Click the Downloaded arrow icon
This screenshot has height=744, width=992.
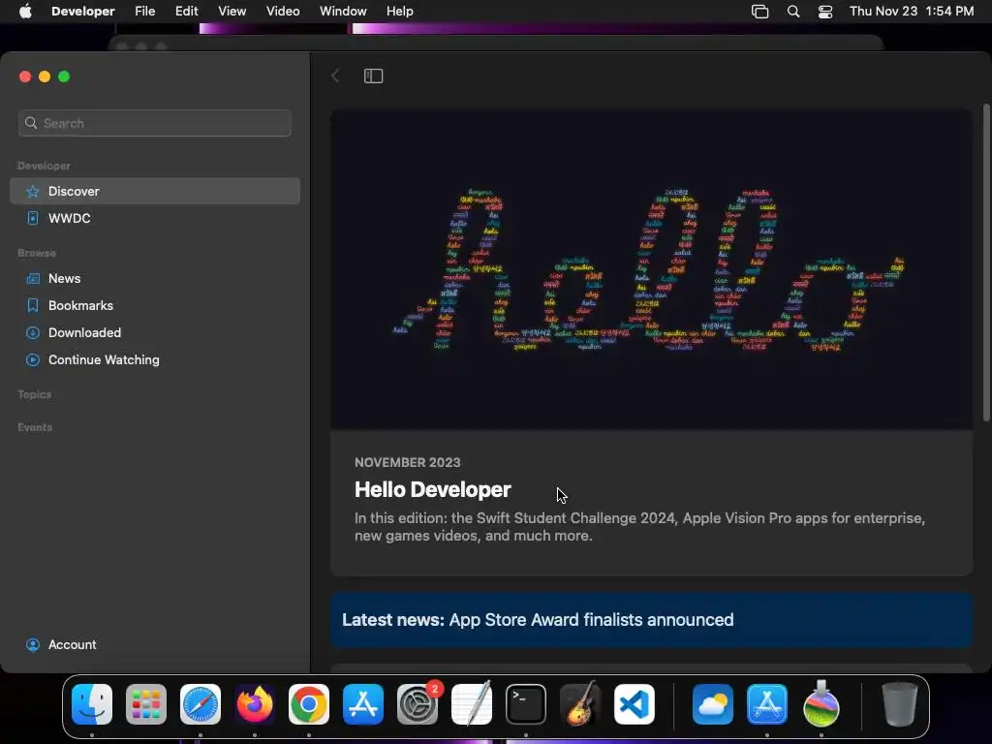pyautogui.click(x=33, y=333)
